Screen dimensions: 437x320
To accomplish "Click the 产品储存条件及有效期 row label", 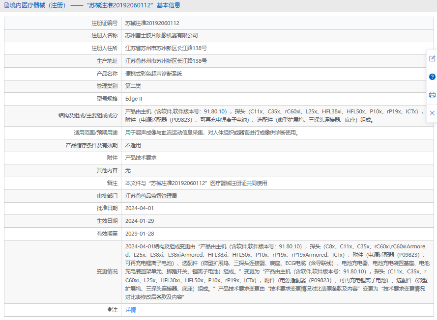I will coord(92,145).
